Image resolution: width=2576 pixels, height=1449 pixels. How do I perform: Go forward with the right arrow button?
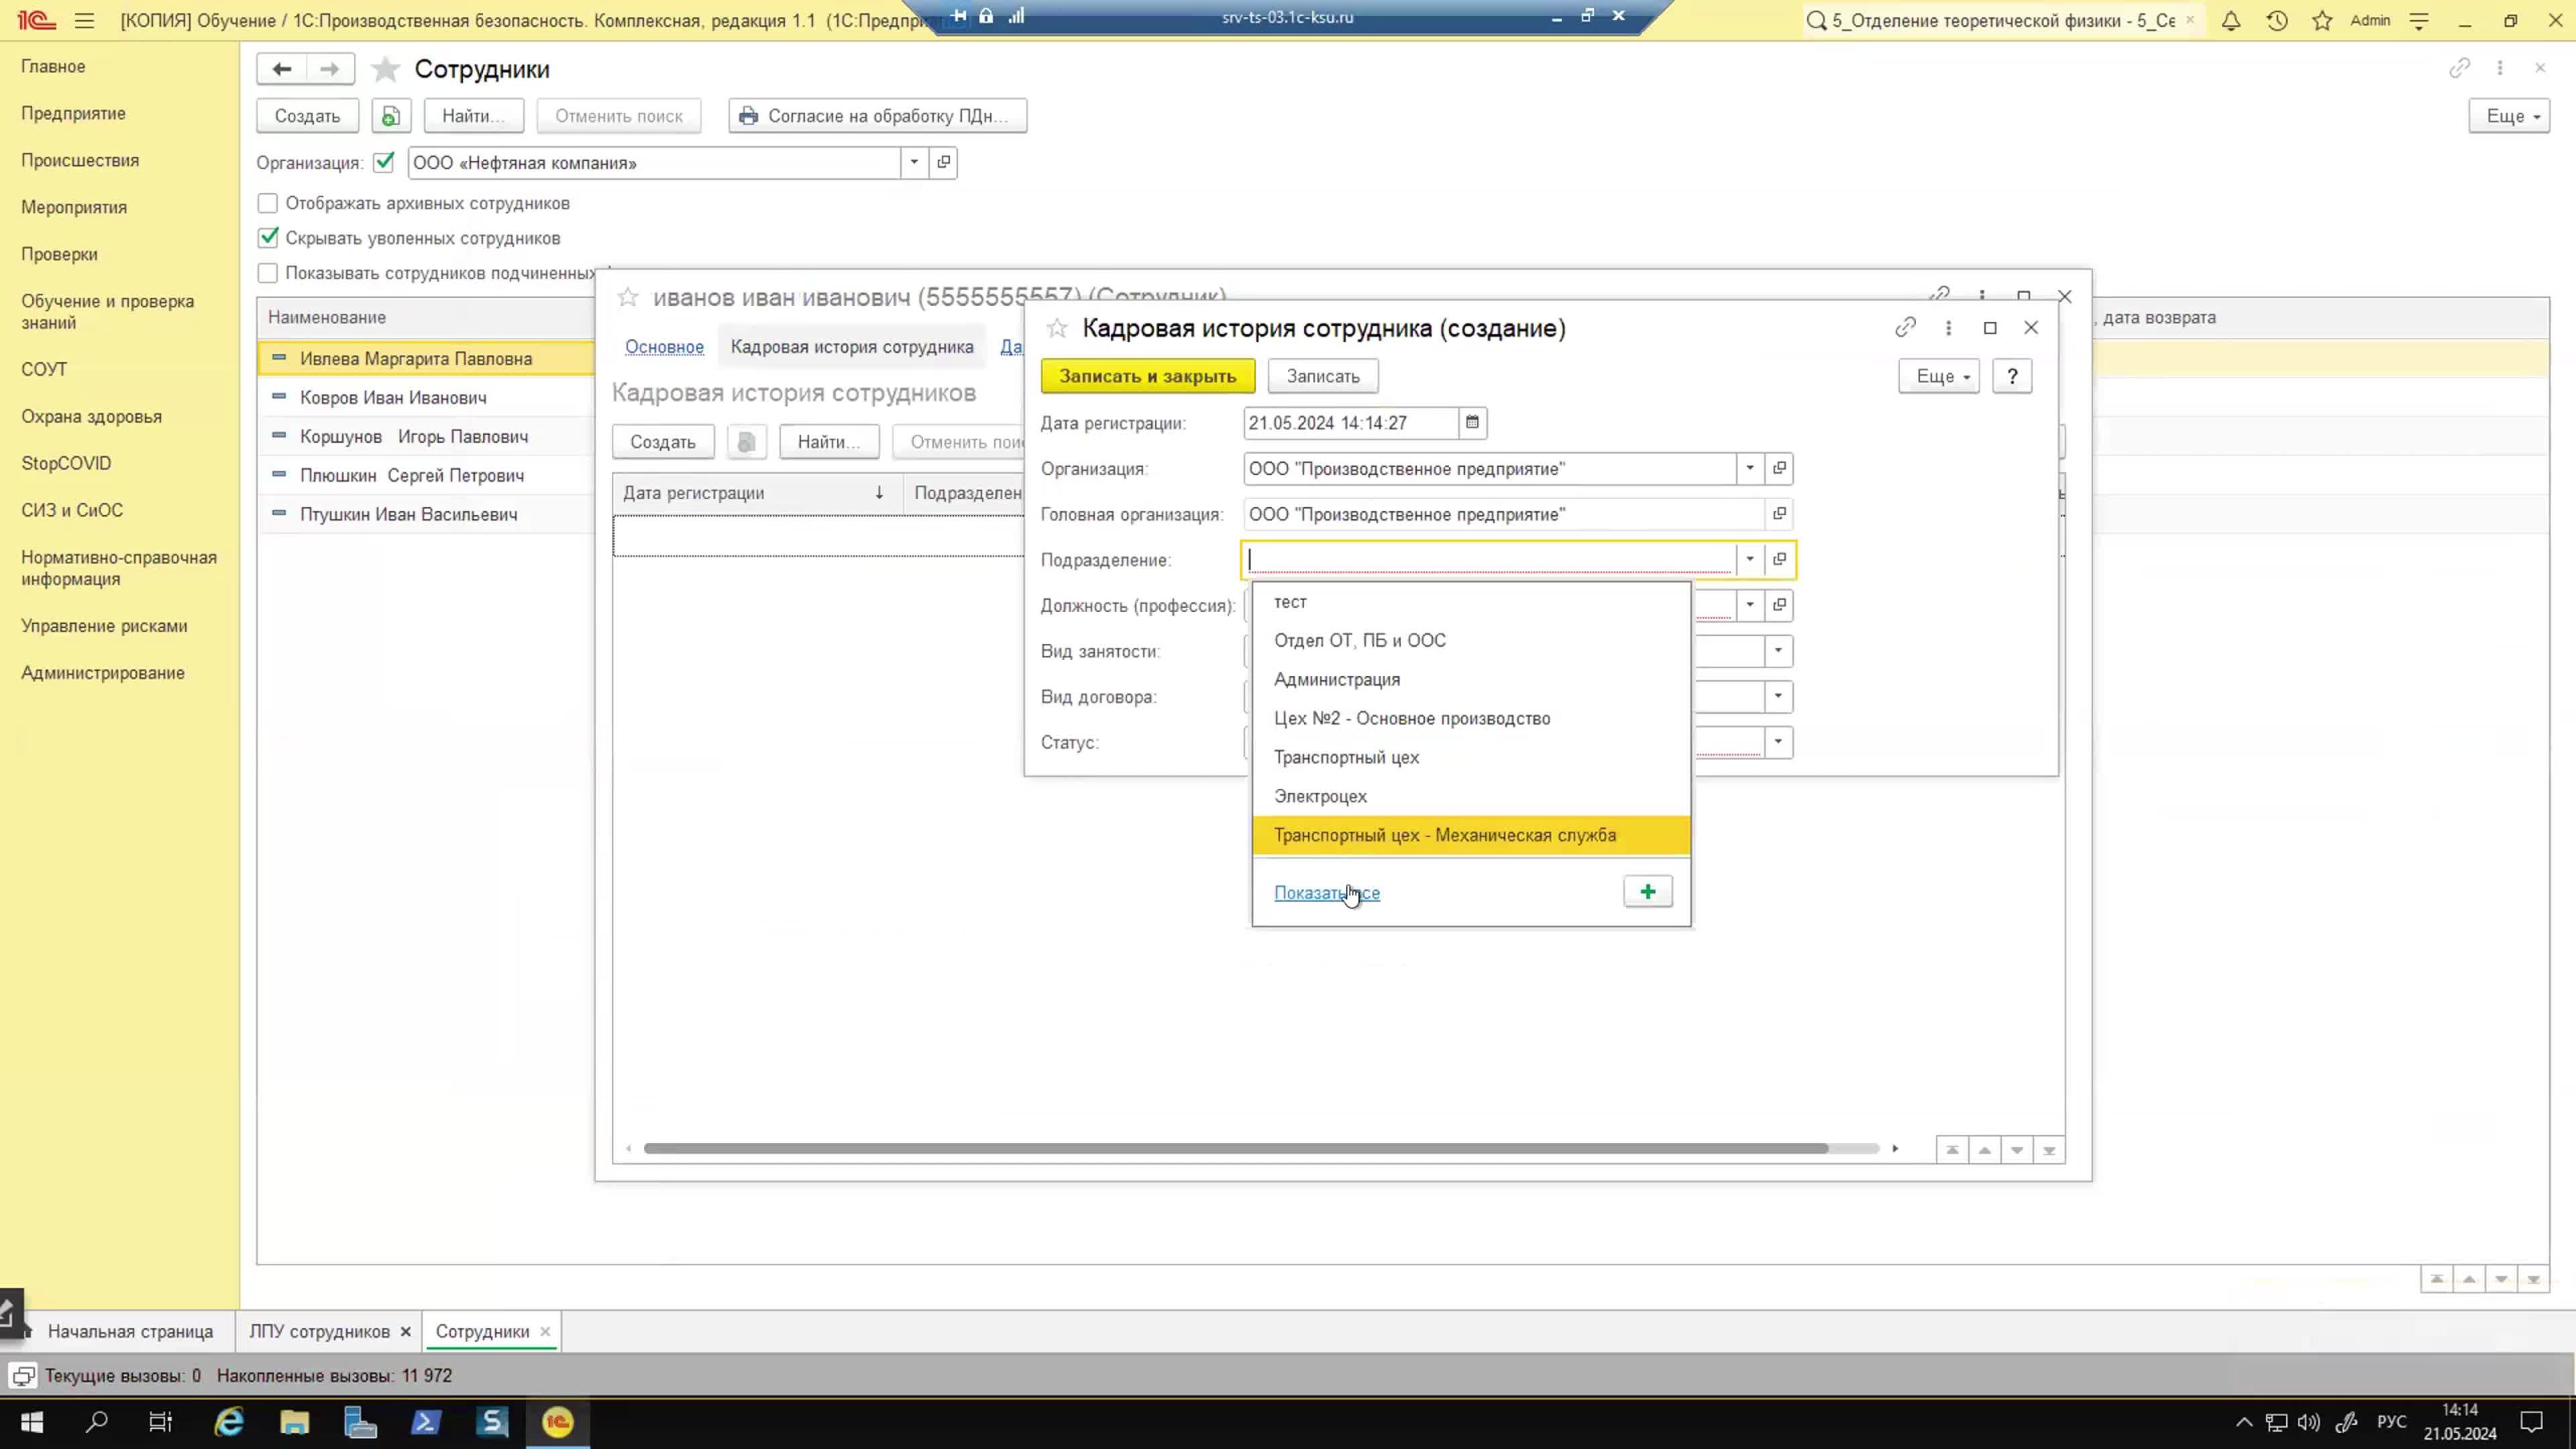(x=329, y=69)
